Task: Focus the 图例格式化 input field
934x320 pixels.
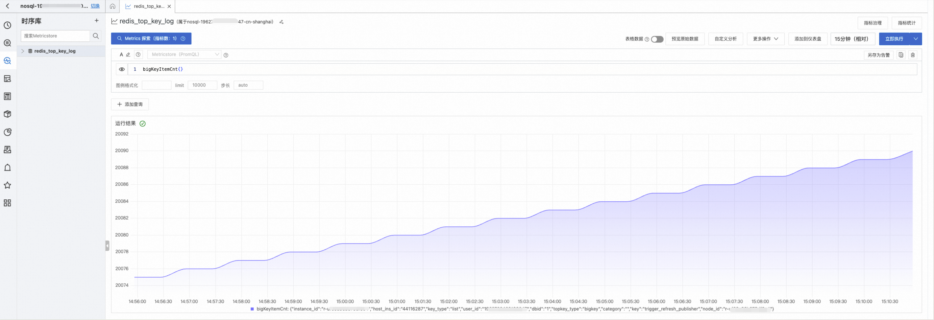Action: tap(157, 85)
